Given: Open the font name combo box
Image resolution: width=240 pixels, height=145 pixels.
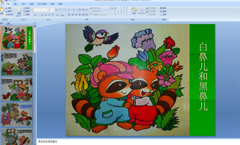Looking at the screenshot, I should click(41, 10).
